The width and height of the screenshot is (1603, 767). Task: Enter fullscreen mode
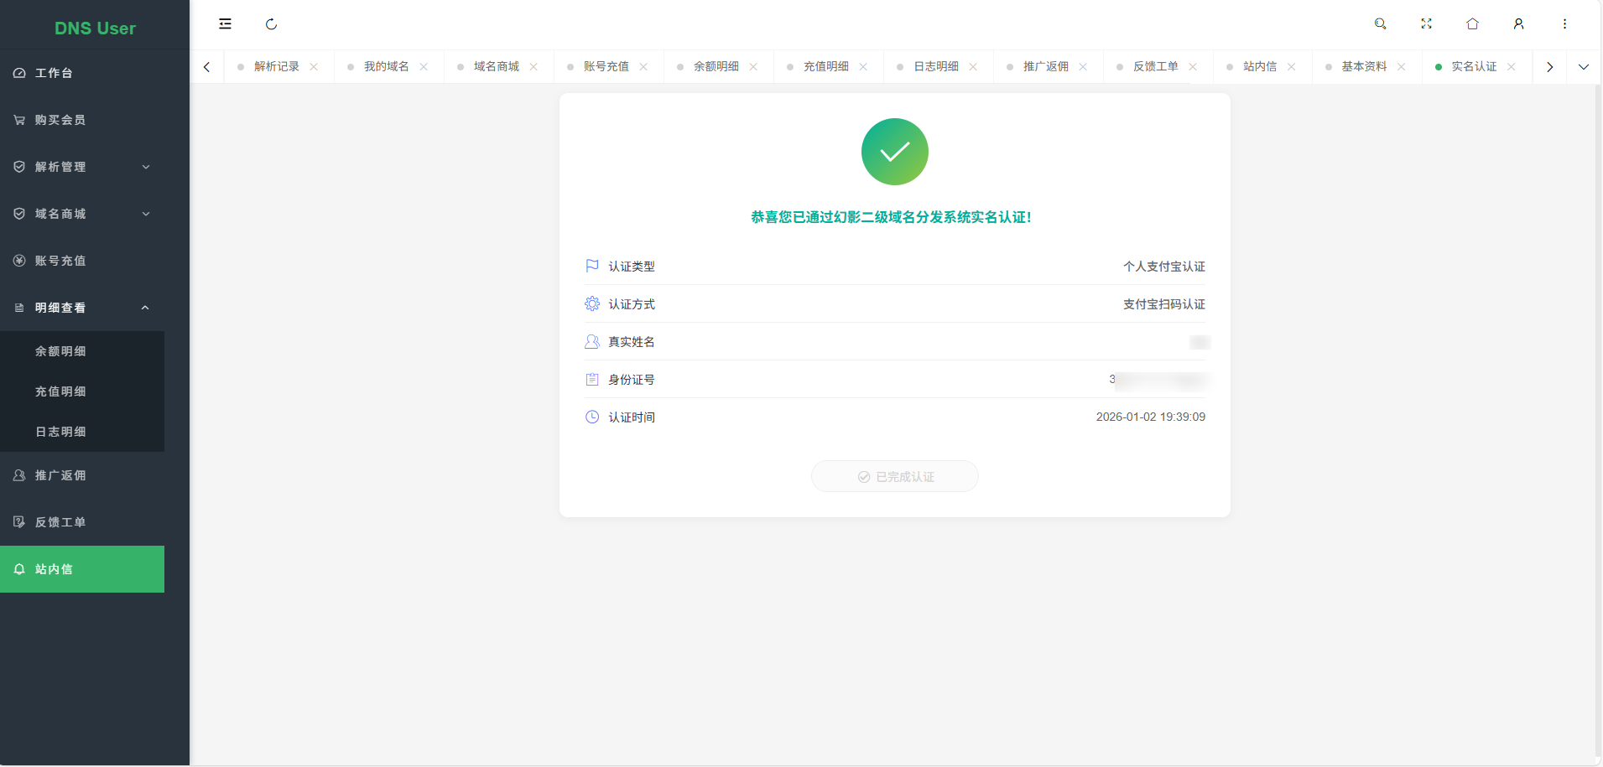1425,24
